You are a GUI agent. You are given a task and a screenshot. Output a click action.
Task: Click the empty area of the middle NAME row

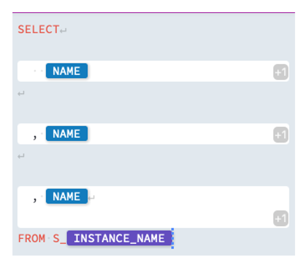tap(178, 134)
